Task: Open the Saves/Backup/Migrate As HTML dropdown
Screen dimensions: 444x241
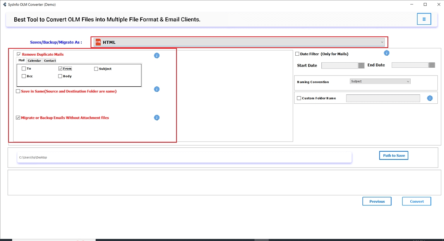Action: point(239,42)
